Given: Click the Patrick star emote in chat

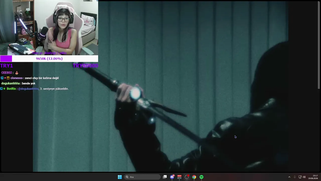Looking at the screenshot, I should 17,73.
